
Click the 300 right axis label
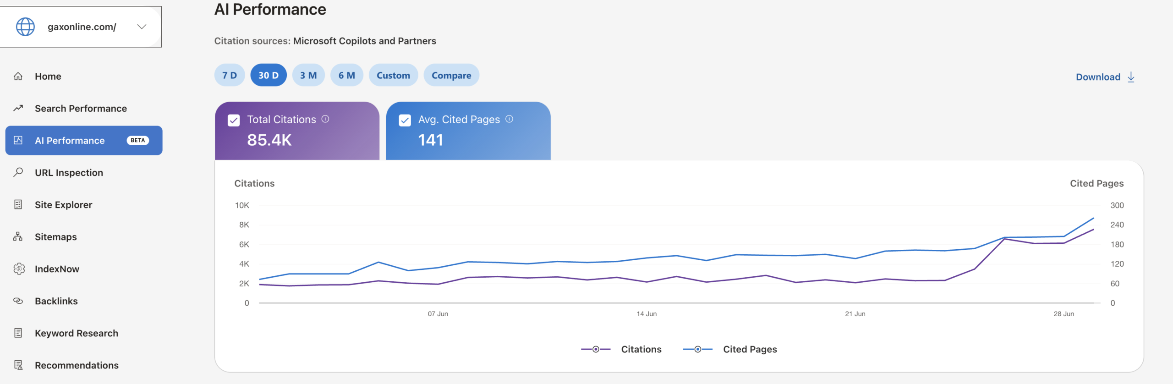(1117, 205)
